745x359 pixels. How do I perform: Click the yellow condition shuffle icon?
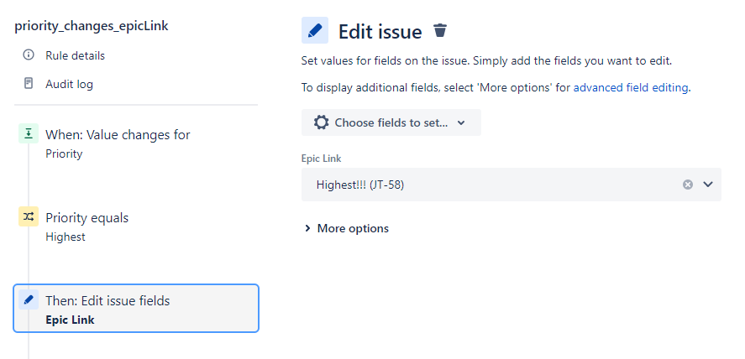pos(29,216)
